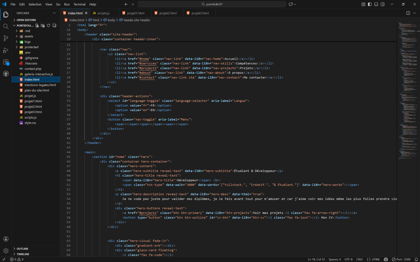This screenshot has height=262, width=420.
Task: Toggle the bottom Panel visibility
Action: click(x=376, y=4)
